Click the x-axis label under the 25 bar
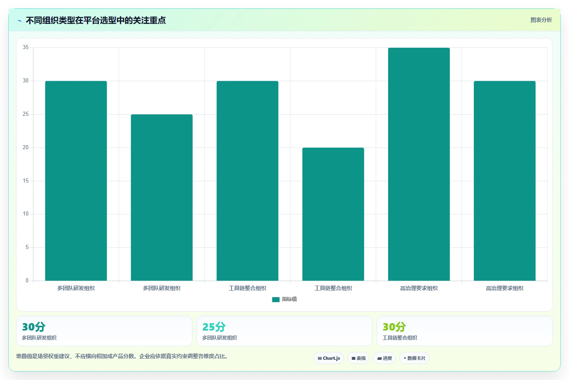Image resolution: width=569 pixels, height=380 pixels. [162, 289]
